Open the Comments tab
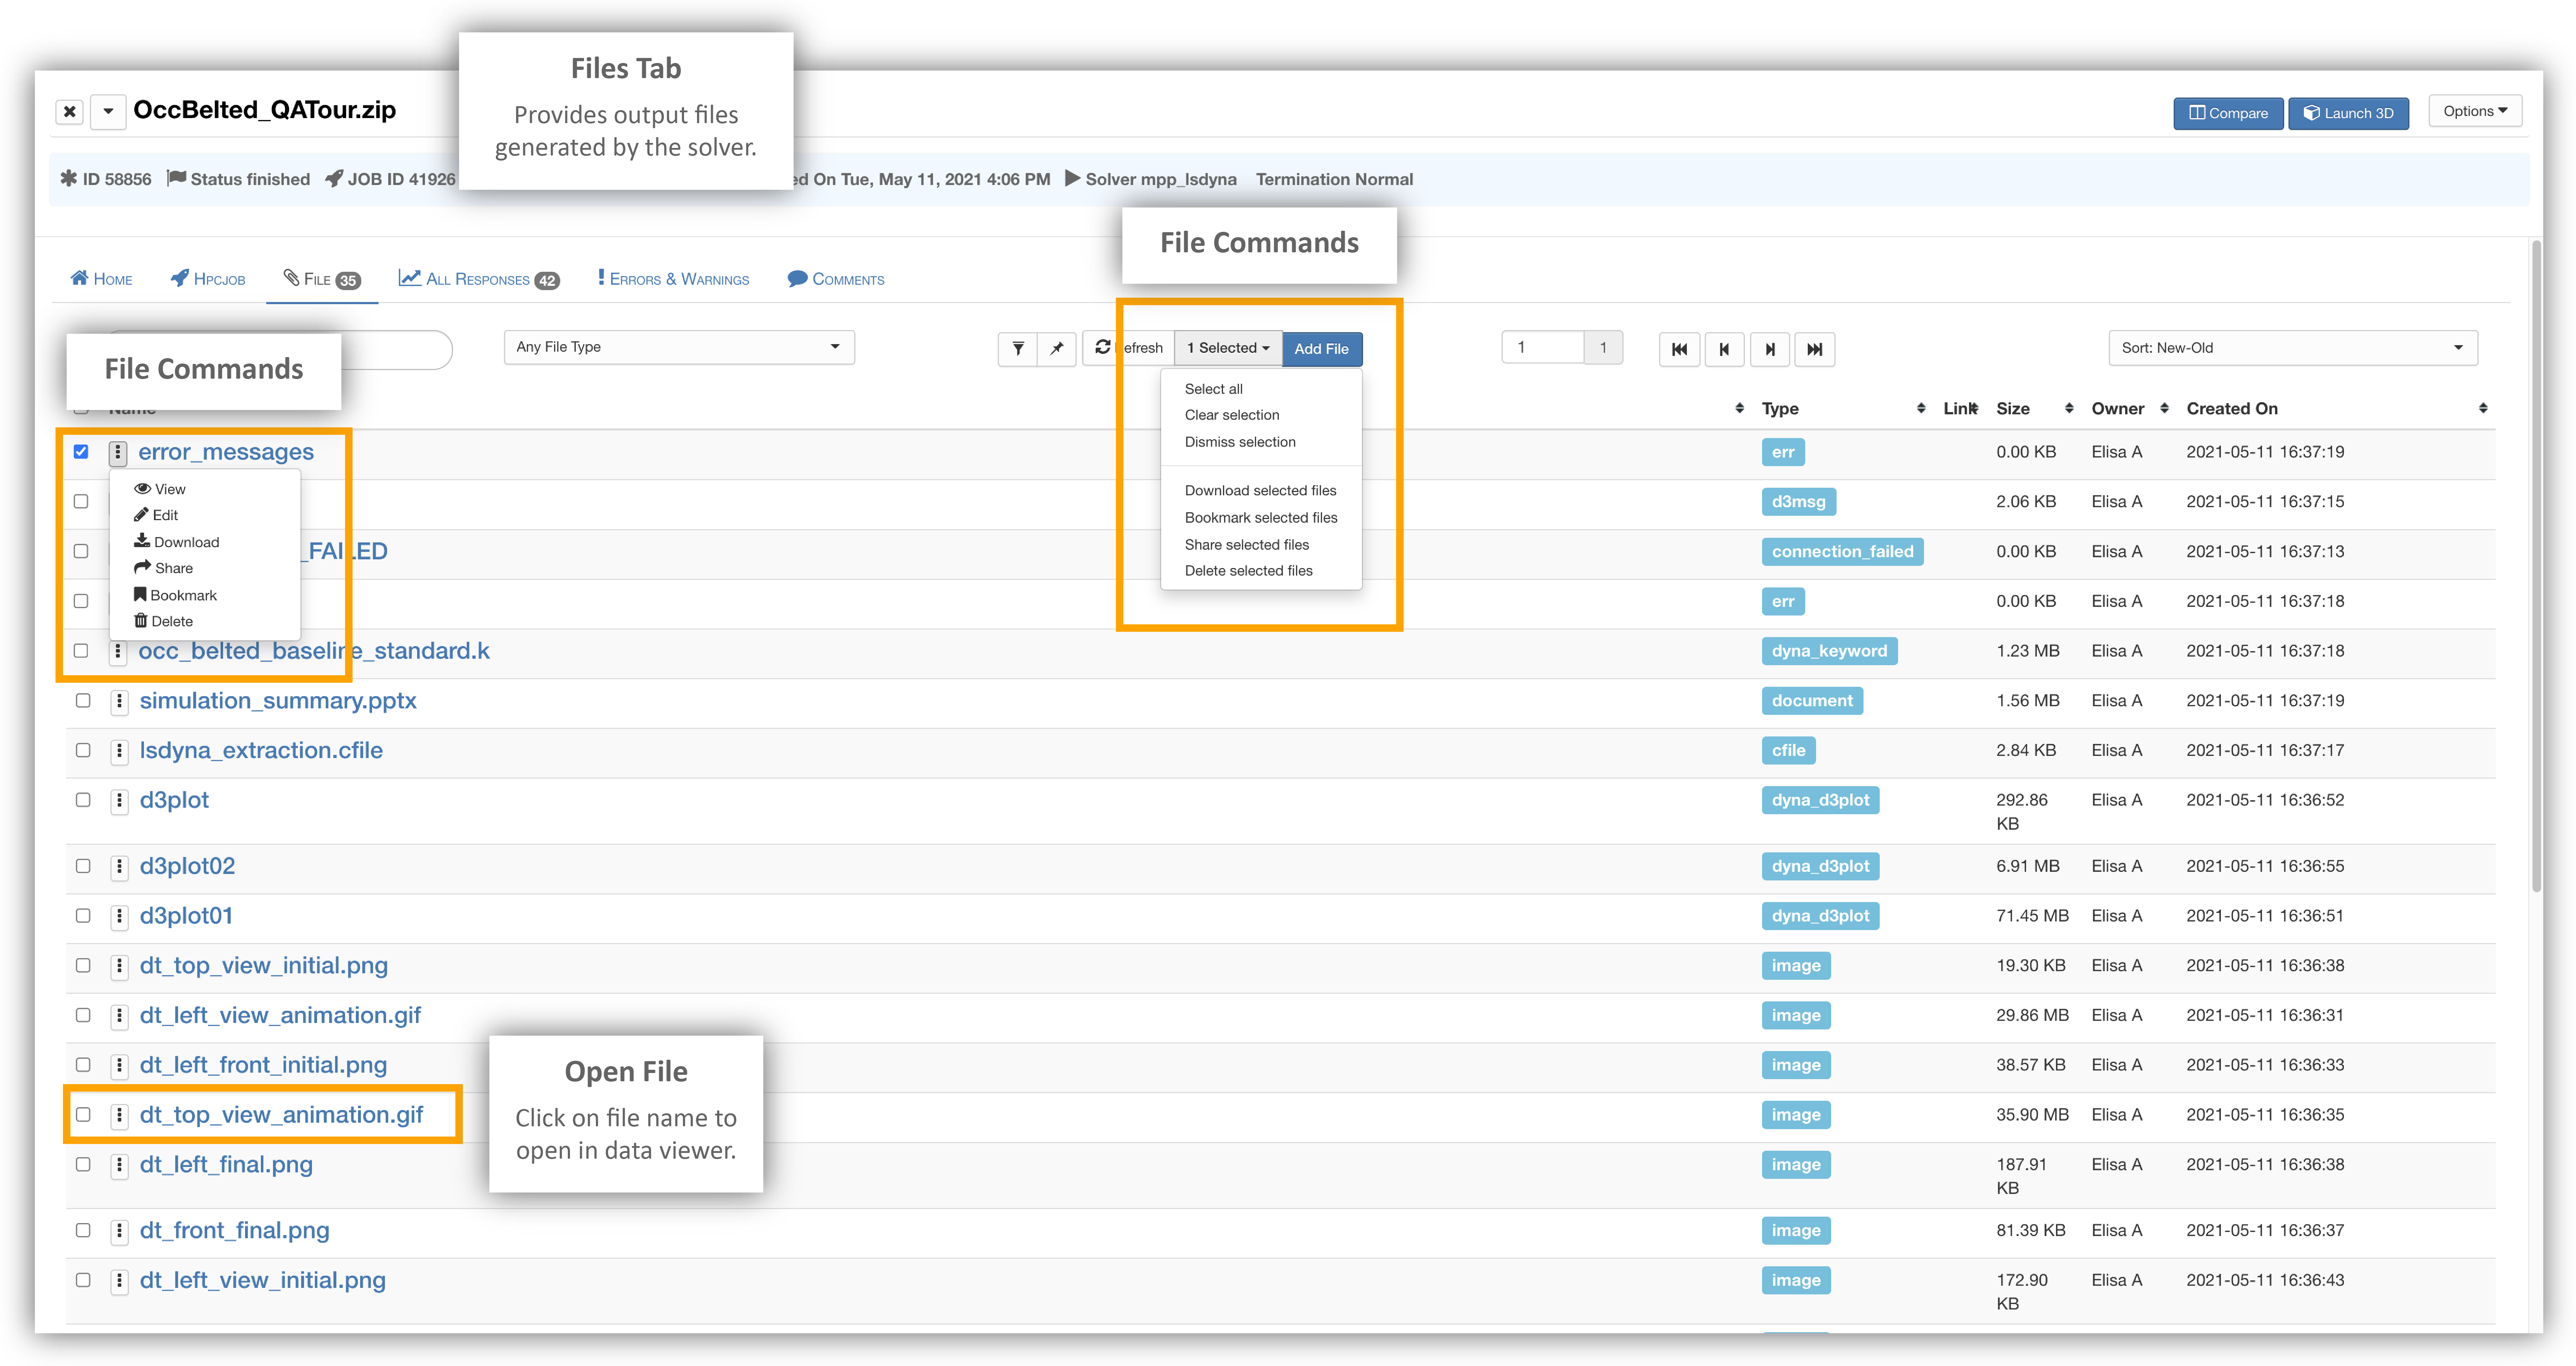The image size is (2576, 1366). (836, 279)
